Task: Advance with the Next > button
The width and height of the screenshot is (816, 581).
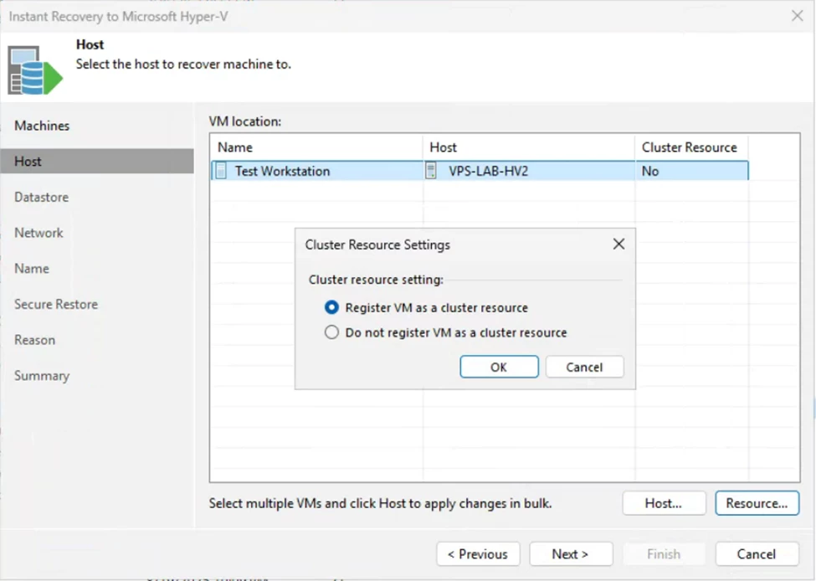Action: tap(571, 554)
